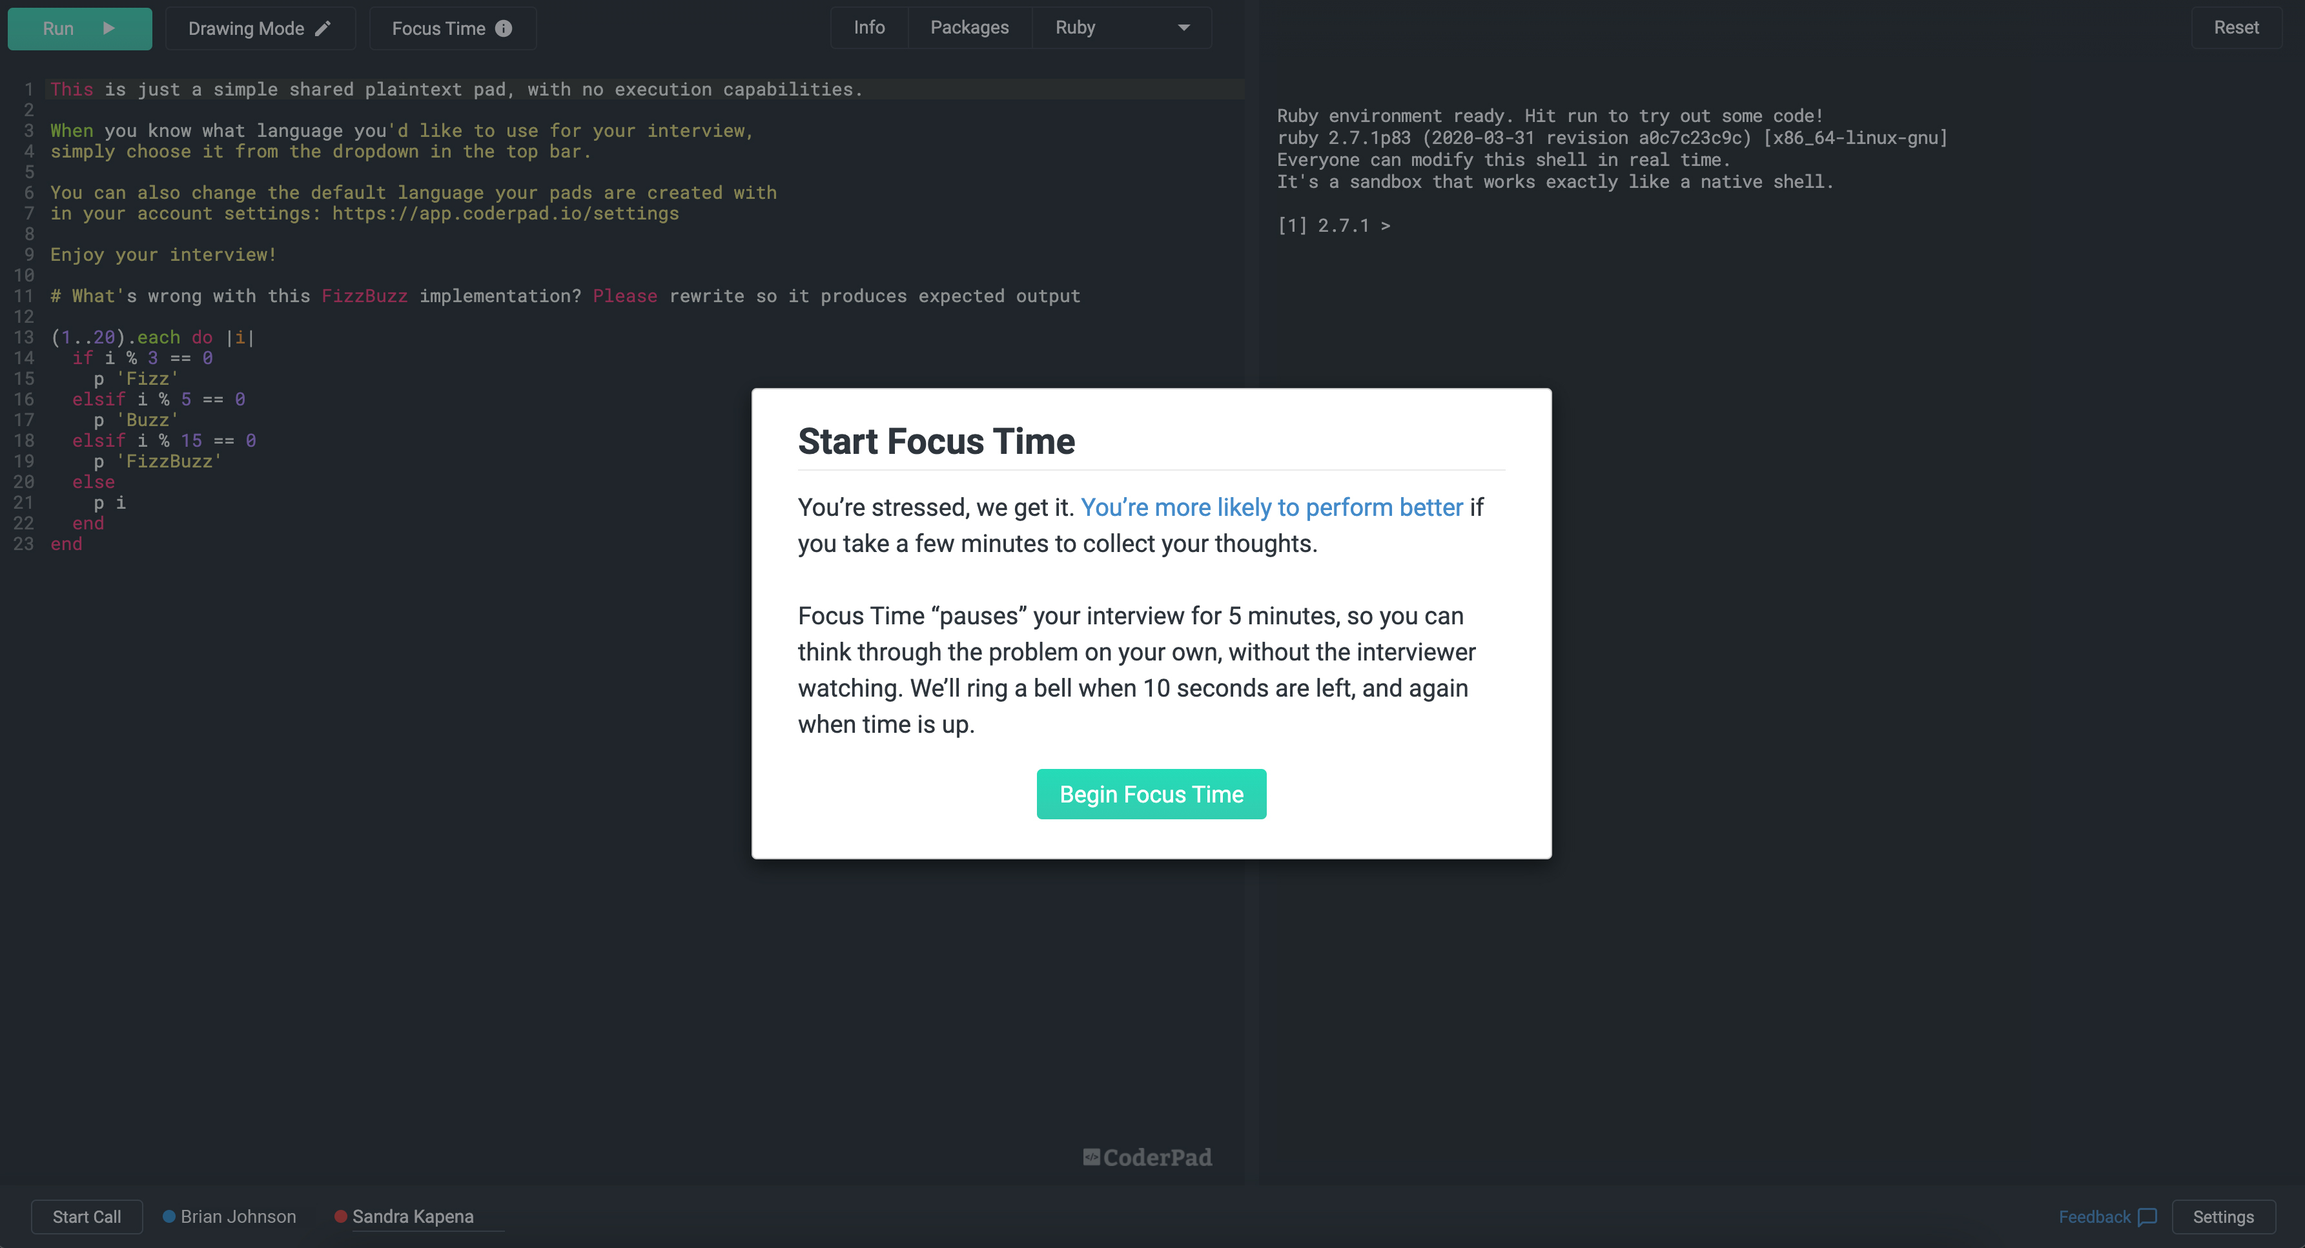2305x1248 pixels.
Task: Click the Feedback link
Action: click(2094, 1217)
